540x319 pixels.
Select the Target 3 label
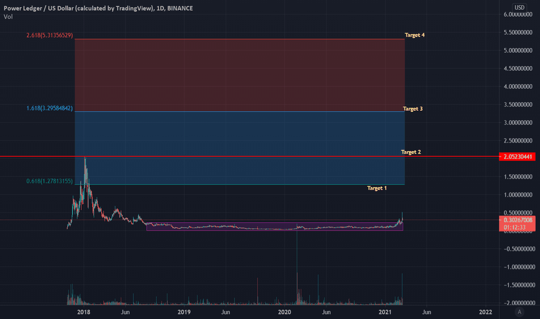pyautogui.click(x=413, y=109)
